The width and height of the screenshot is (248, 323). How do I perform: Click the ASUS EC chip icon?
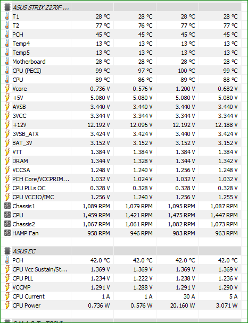[x=7, y=251]
